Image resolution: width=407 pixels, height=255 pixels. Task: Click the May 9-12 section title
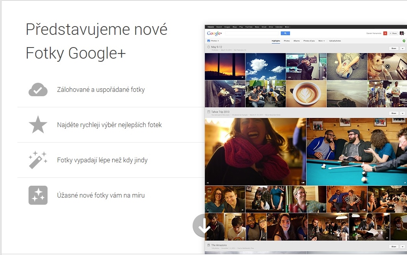click(x=216, y=47)
